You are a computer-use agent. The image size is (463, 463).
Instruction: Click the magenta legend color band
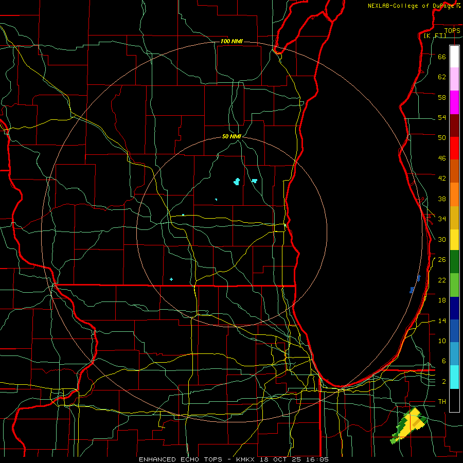coord(454,102)
